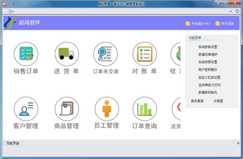Open the 收款 money bag icon

pyautogui.click(x=176, y=54)
